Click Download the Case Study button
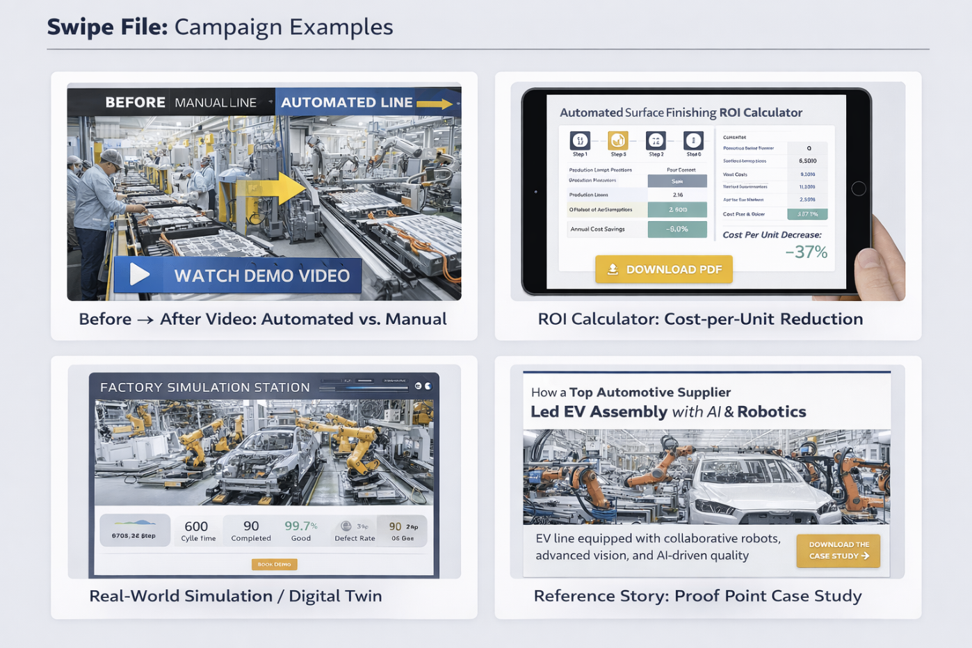This screenshot has width=972, height=648. click(x=838, y=550)
